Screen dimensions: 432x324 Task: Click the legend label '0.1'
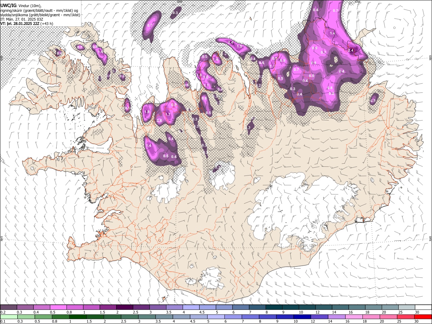3,322
